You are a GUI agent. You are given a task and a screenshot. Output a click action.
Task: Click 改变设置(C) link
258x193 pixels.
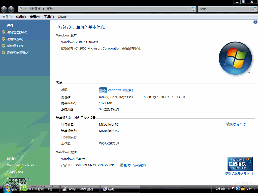click(238, 125)
